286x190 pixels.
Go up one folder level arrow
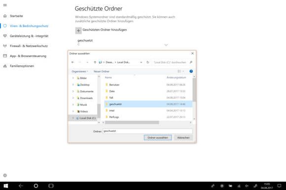click(x=95, y=62)
